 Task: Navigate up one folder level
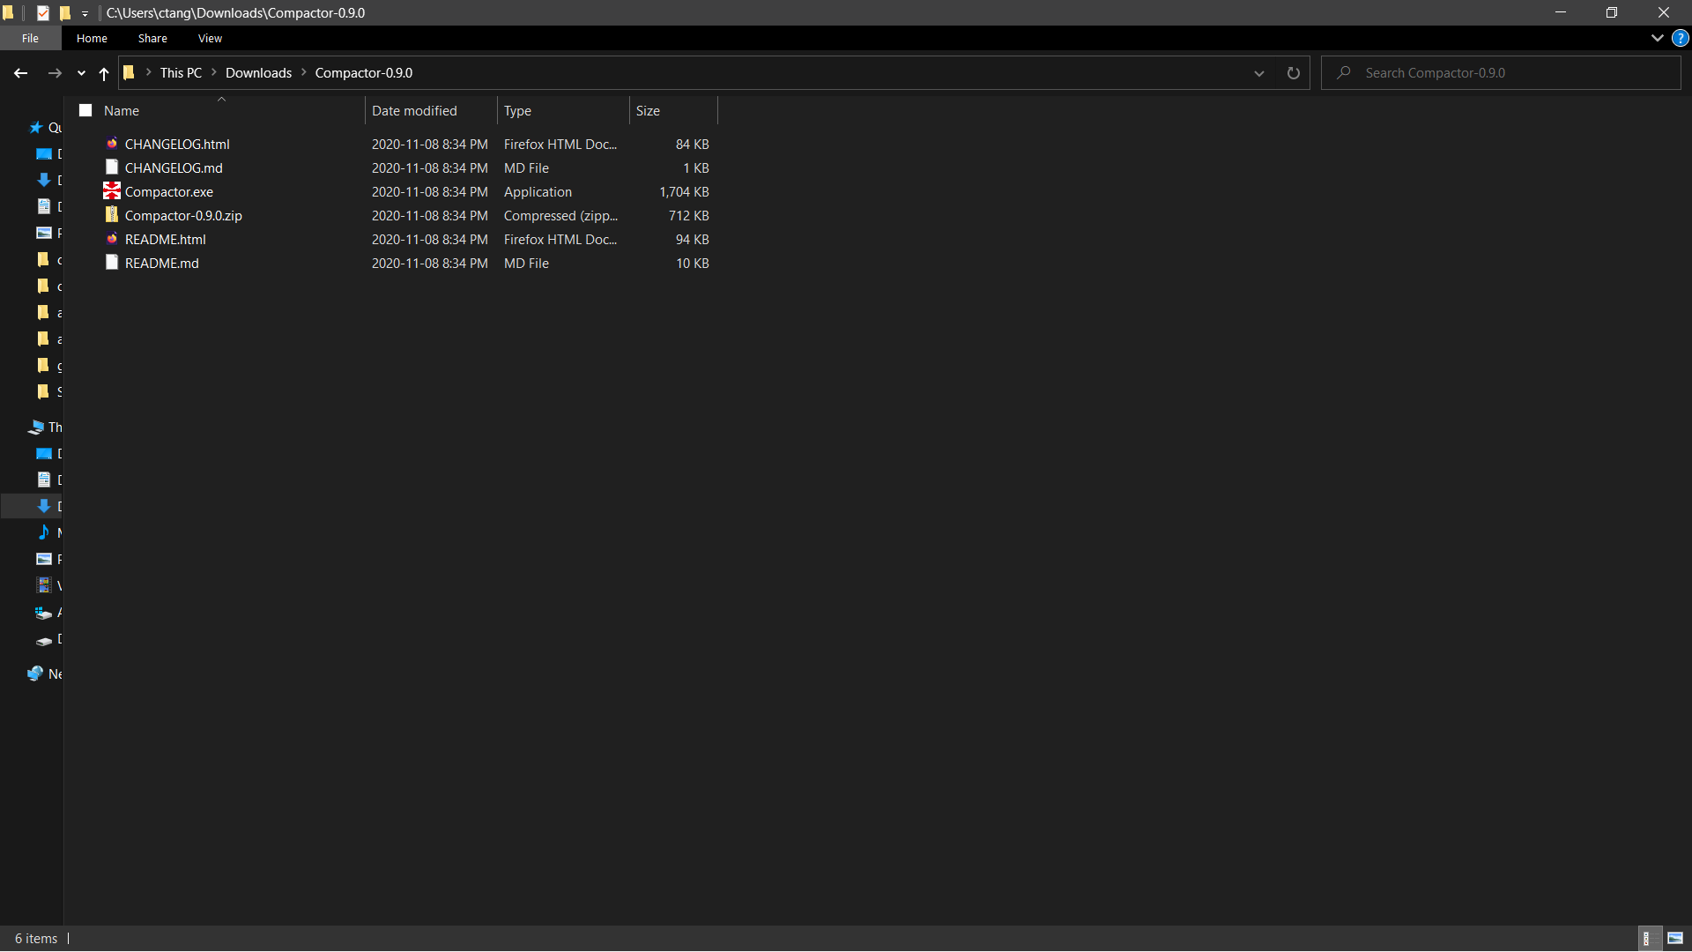pyautogui.click(x=104, y=73)
